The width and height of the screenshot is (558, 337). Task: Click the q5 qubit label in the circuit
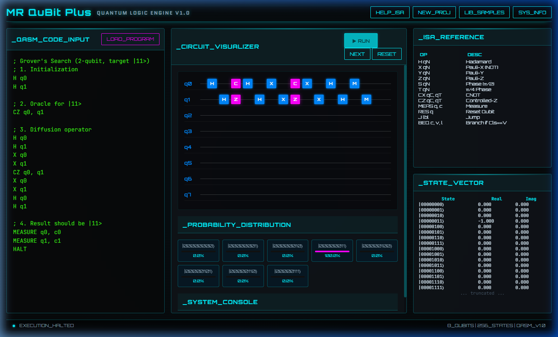pos(188,163)
